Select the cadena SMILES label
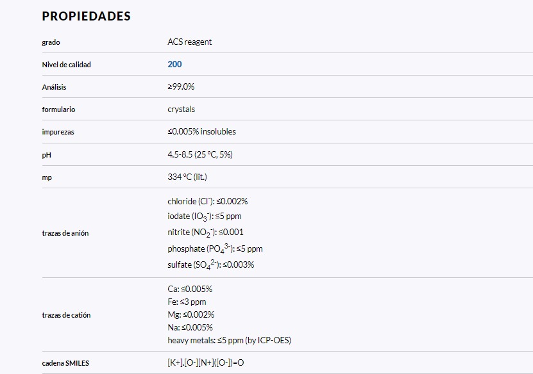 tap(65, 363)
